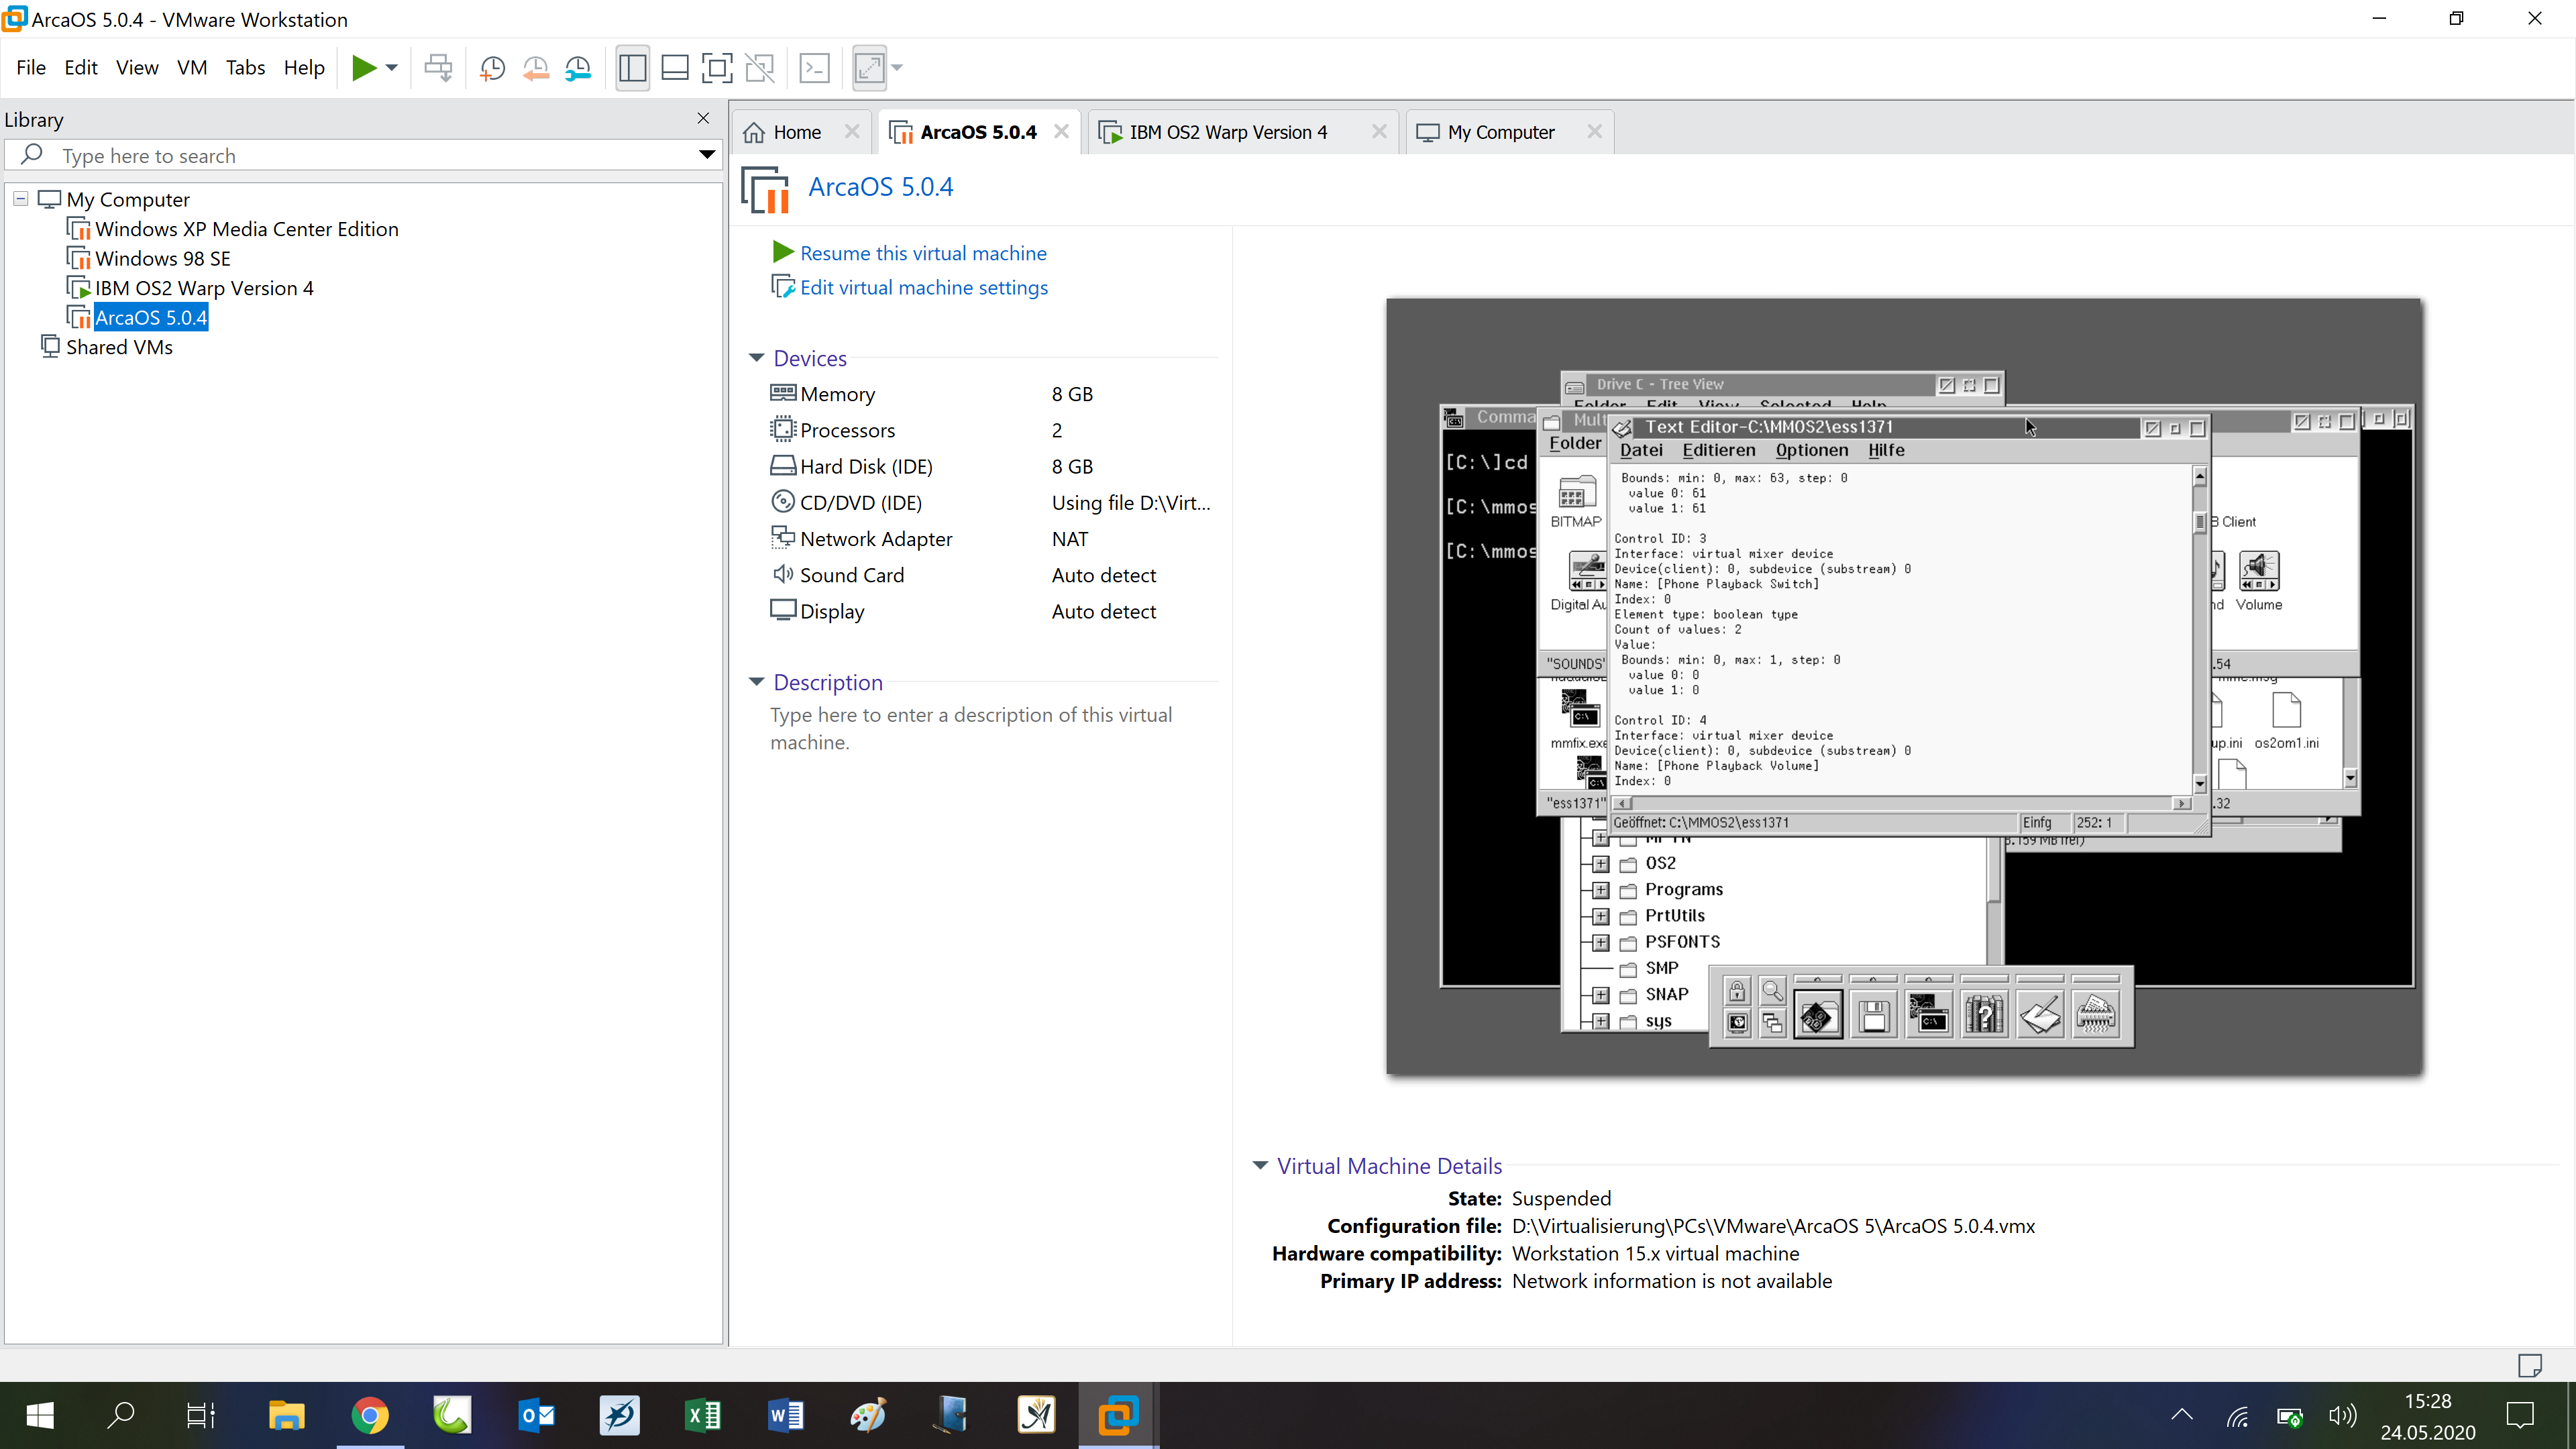Open the Edit menu
Image resolution: width=2576 pixels, height=1449 pixels.
coord(81,67)
